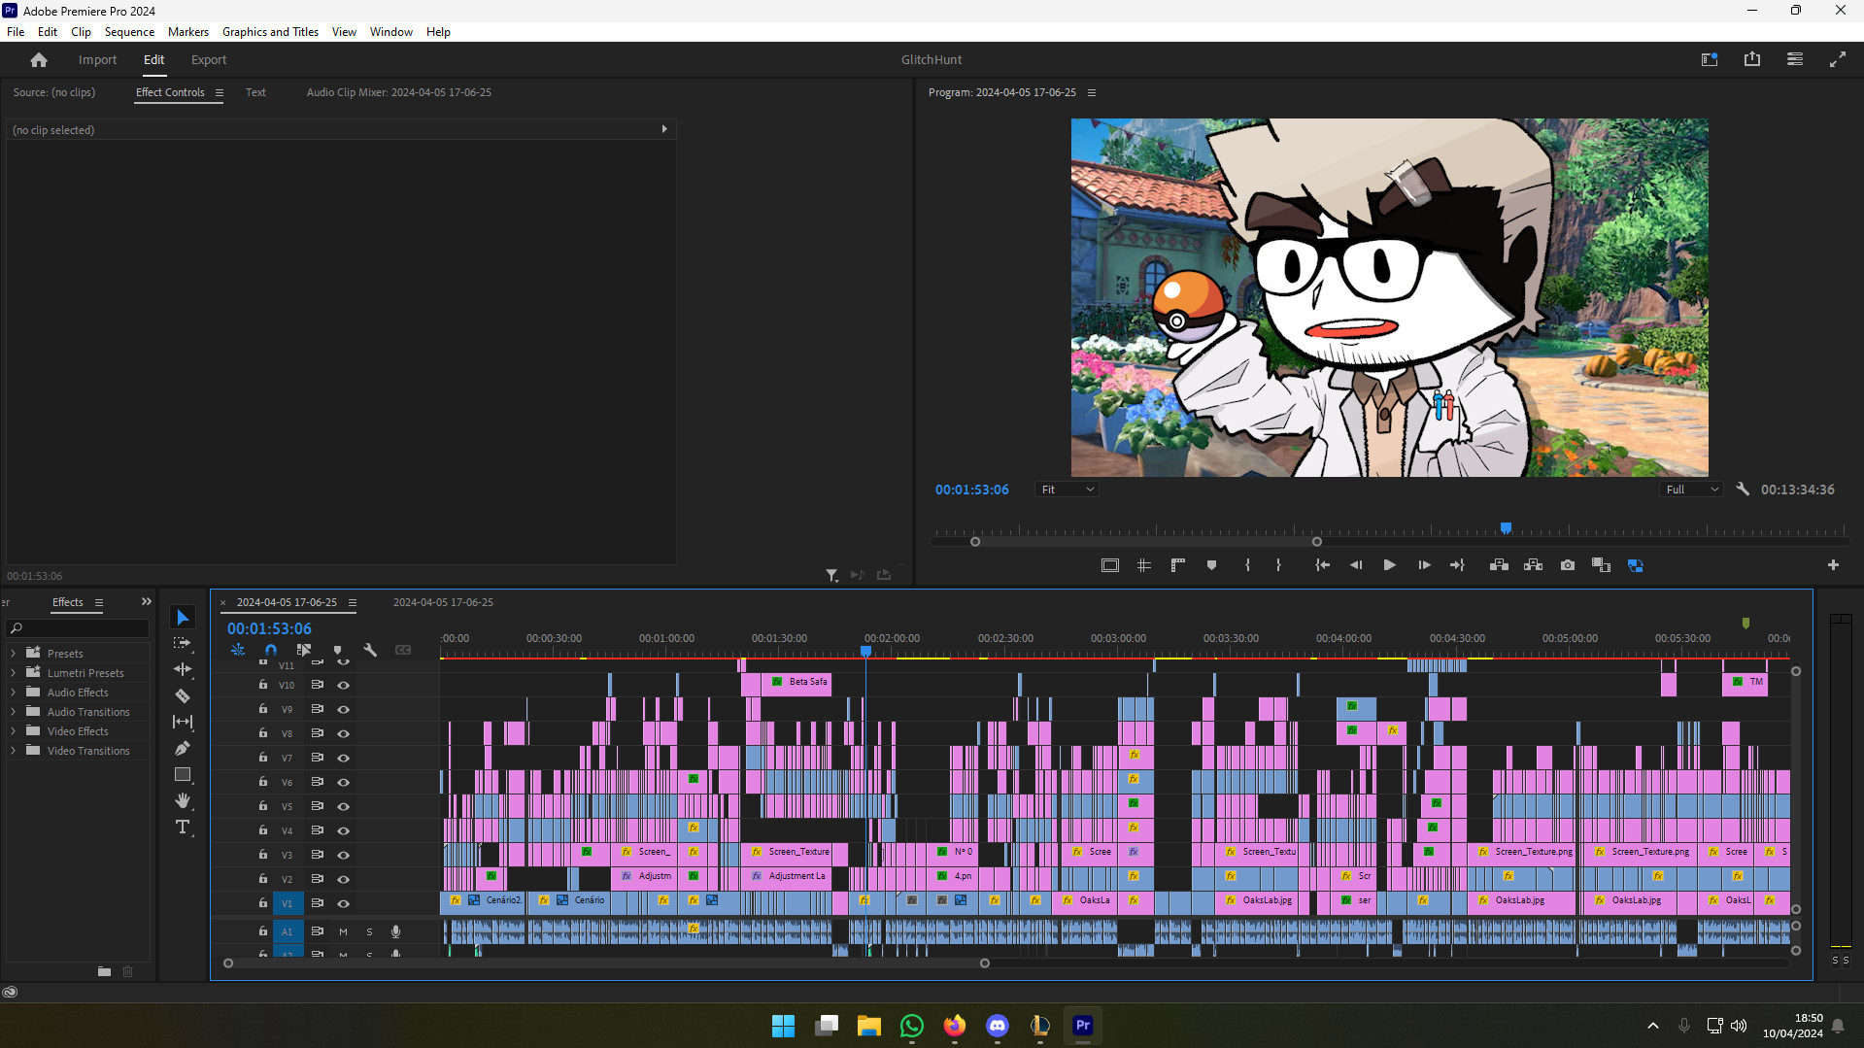The width and height of the screenshot is (1864, 1048).
Task: Click New Bin folder icon in Effects panel
Action: click(x=104, y=971)
